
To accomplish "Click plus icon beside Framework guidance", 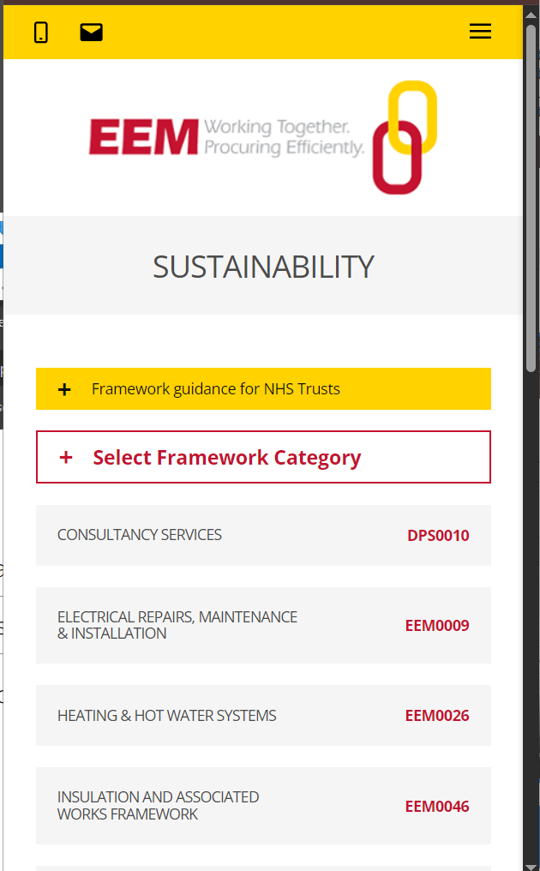I will pos(64,389).
